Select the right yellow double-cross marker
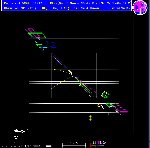The width and height of the screenshot is (150, 148). [90, 118]
